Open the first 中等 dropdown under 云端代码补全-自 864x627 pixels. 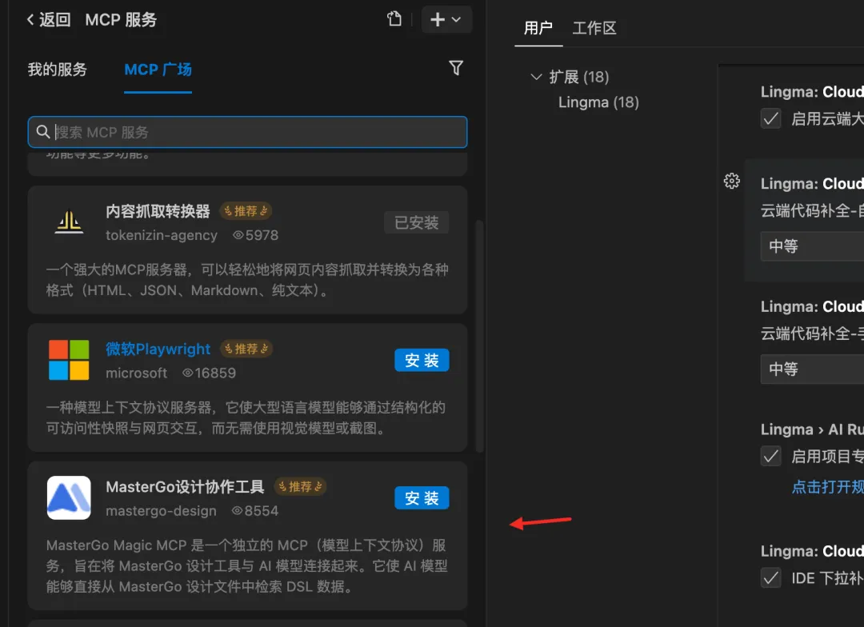click(x=812, y=246)
